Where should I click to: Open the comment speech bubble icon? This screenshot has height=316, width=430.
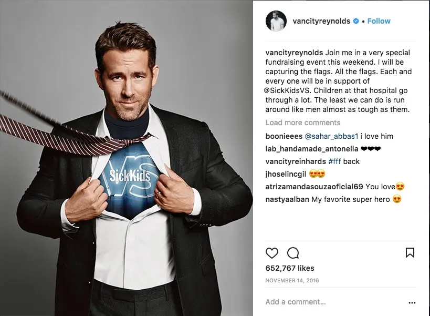(x=293, y=253)
